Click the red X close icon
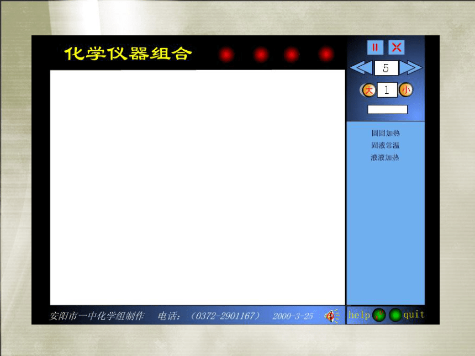Viewport: 475px width, 356px height. tap(397, 47)
